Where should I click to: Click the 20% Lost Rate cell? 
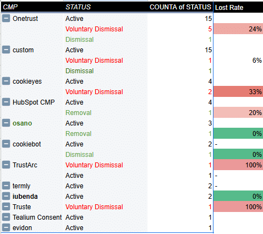(x=238, y=112)
